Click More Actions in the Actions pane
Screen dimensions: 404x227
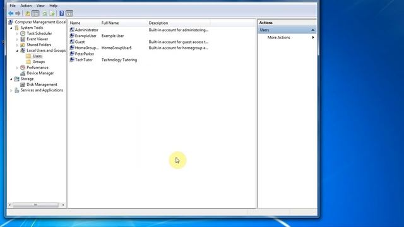(x=279, y=38)
